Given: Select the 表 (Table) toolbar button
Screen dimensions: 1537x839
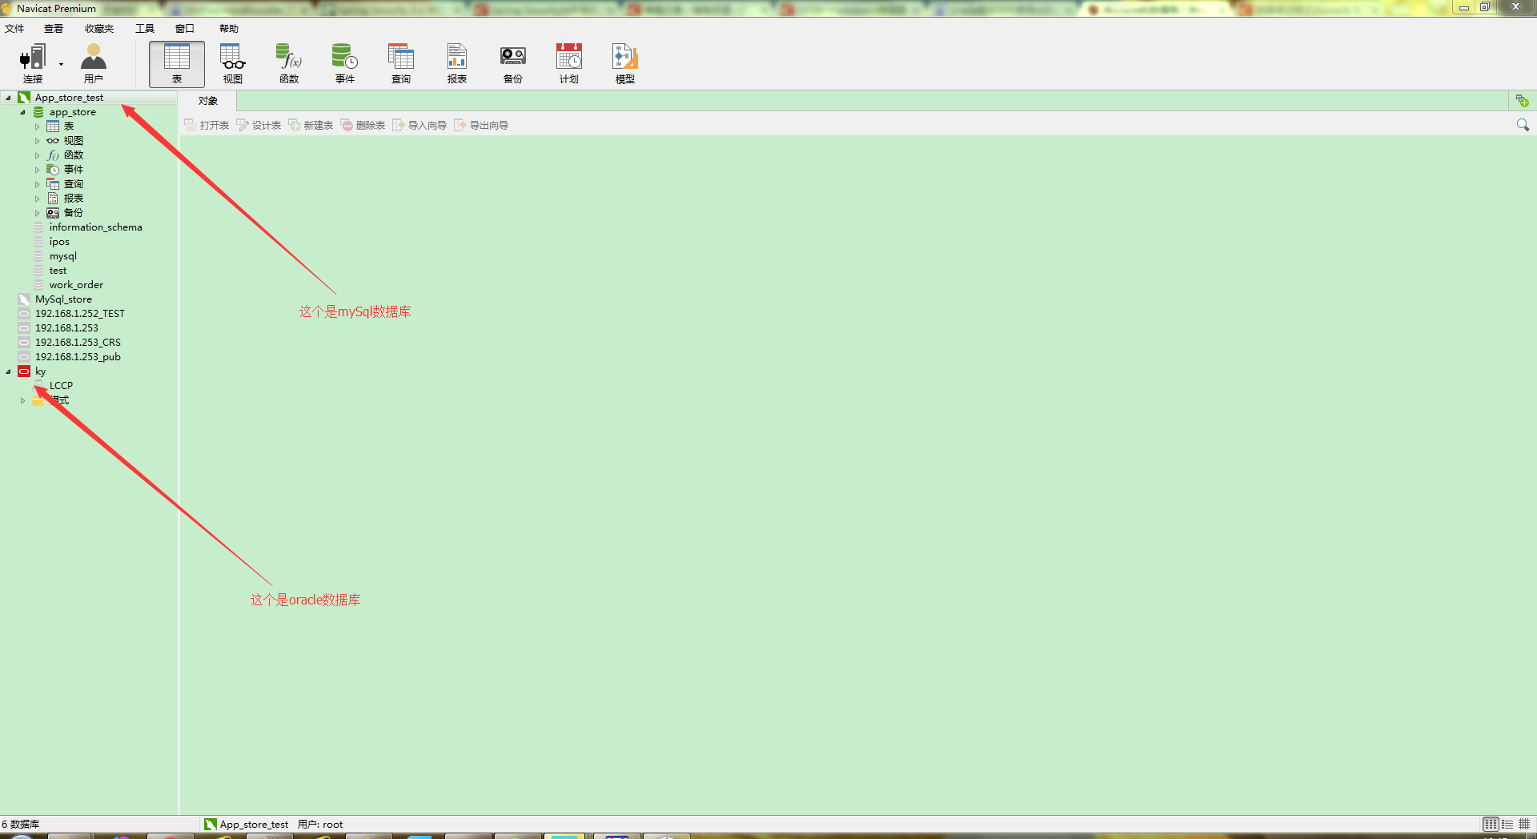Looking at the screenshot, I should [x=177, y=64].
